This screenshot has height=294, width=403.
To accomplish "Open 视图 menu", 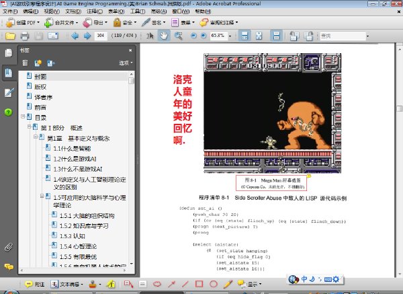I will click(52, 11).
